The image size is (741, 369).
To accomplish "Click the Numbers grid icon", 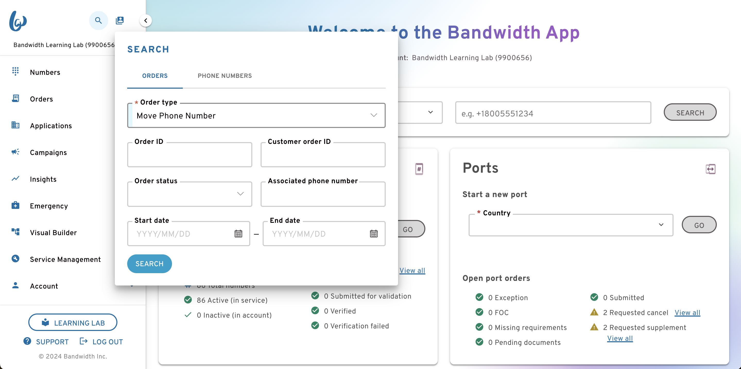I will point(15,71).
